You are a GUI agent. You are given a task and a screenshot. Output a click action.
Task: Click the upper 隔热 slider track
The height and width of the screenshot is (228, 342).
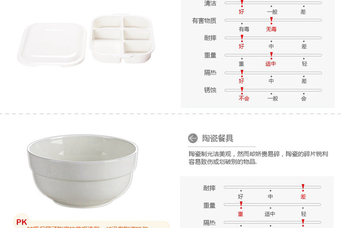[x=273, y=73]
